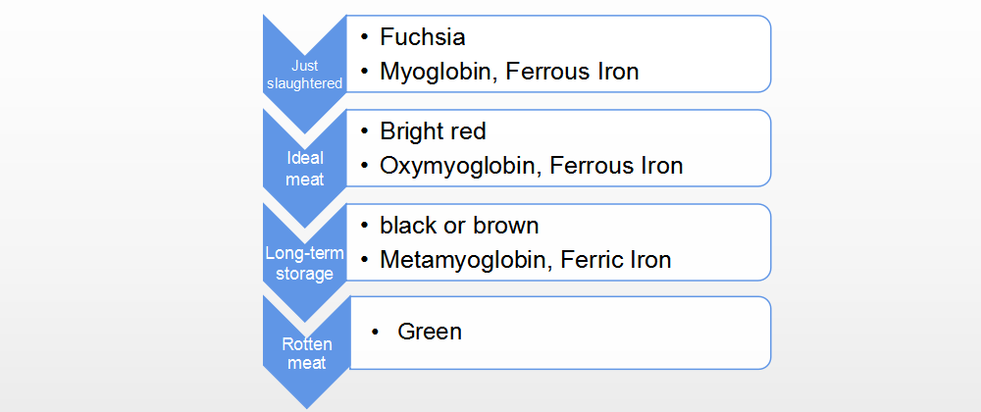Click the bullet point before 'Green'
Viewport: 981px width, 412px height.
376,332
